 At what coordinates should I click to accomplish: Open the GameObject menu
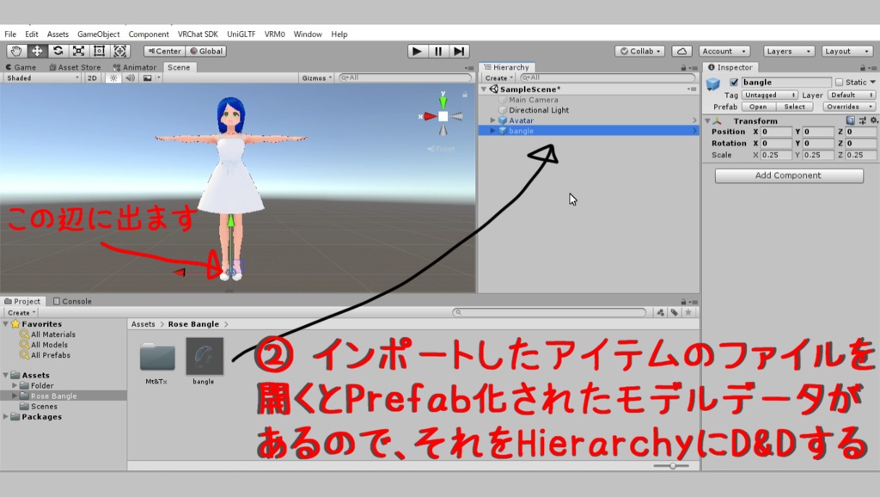pos(98,34)
